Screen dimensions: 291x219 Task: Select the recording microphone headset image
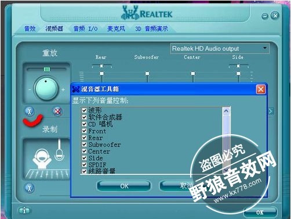click(46, 159)
